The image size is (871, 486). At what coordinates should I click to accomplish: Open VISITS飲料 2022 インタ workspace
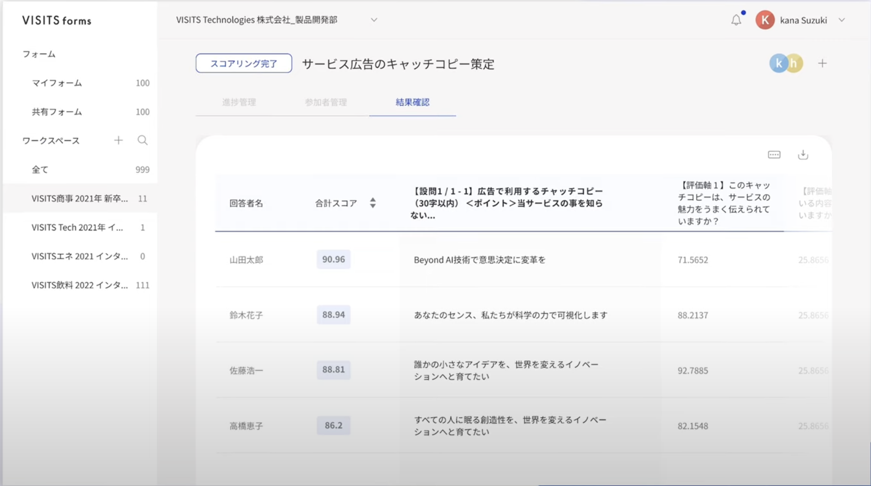click(x=80, y=285)
